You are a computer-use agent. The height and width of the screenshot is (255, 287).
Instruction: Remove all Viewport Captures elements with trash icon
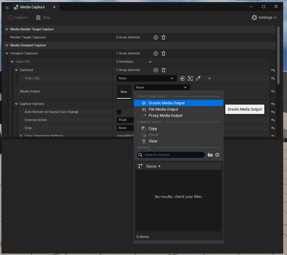[164, 53]
